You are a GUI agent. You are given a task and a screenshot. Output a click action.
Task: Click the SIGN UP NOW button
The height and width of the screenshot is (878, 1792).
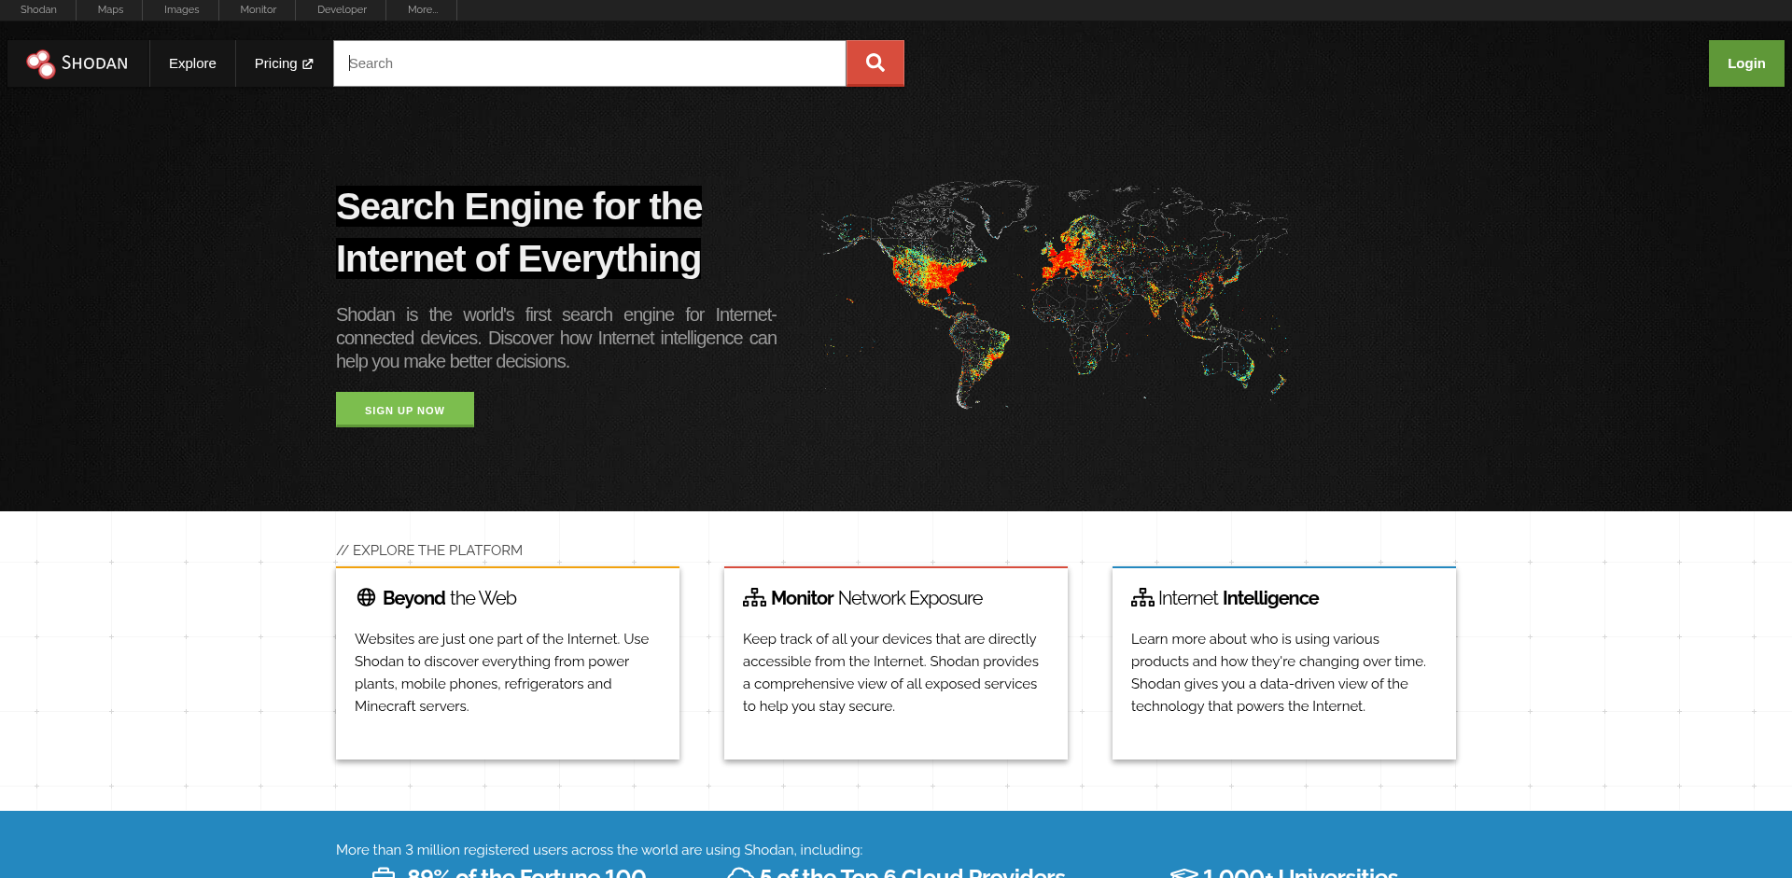click(405, 410)
